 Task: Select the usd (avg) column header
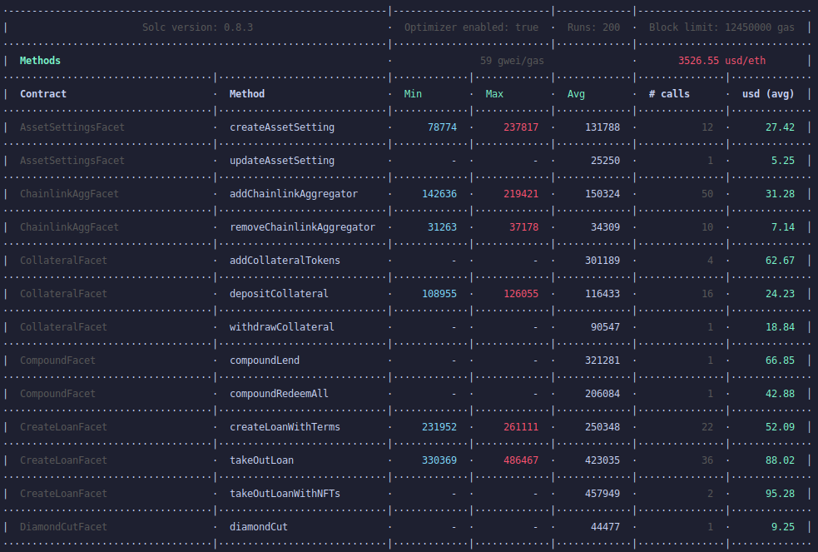[x=768, y=94]
